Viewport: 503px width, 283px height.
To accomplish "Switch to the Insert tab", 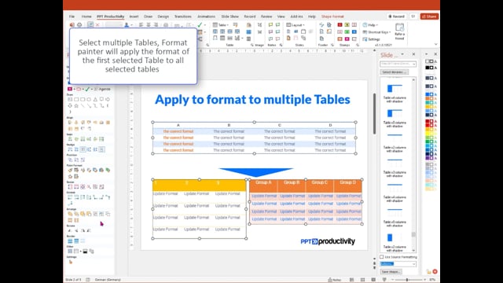I will [134, 17].
